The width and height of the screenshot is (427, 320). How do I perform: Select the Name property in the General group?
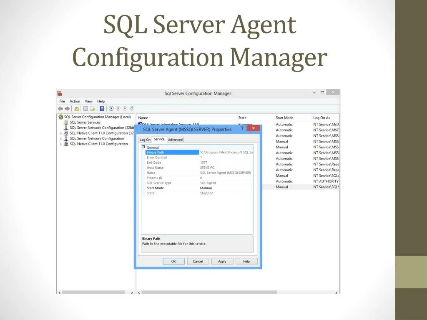(151, 173)
